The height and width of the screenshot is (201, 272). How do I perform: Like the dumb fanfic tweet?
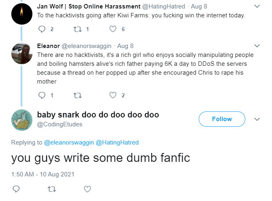tap(87, 189)
